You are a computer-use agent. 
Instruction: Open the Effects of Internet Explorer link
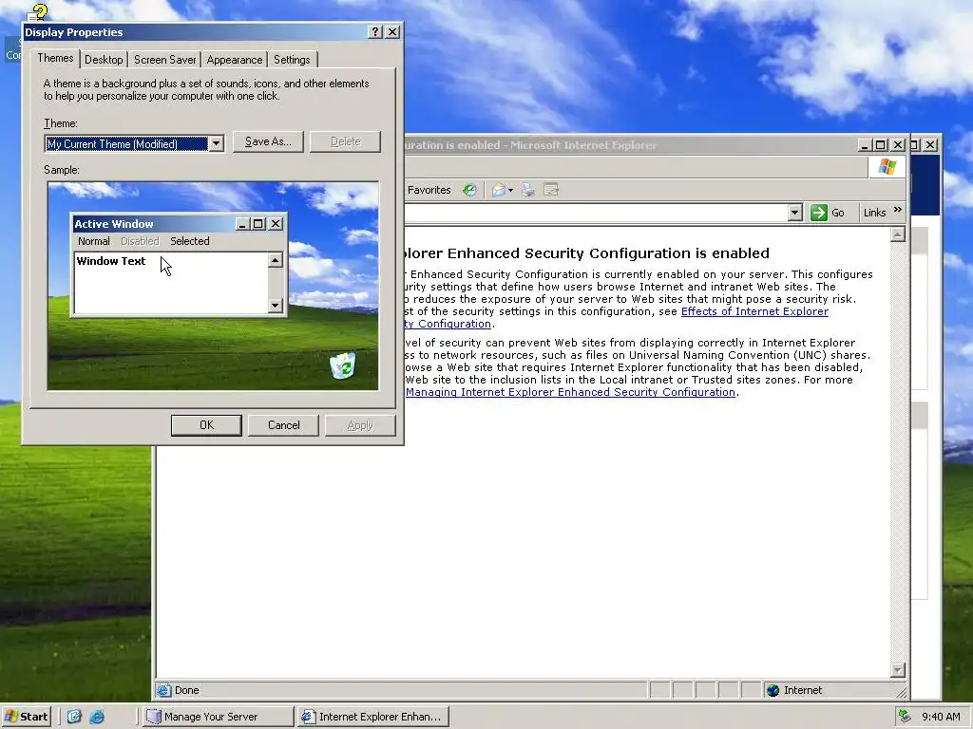754,311
